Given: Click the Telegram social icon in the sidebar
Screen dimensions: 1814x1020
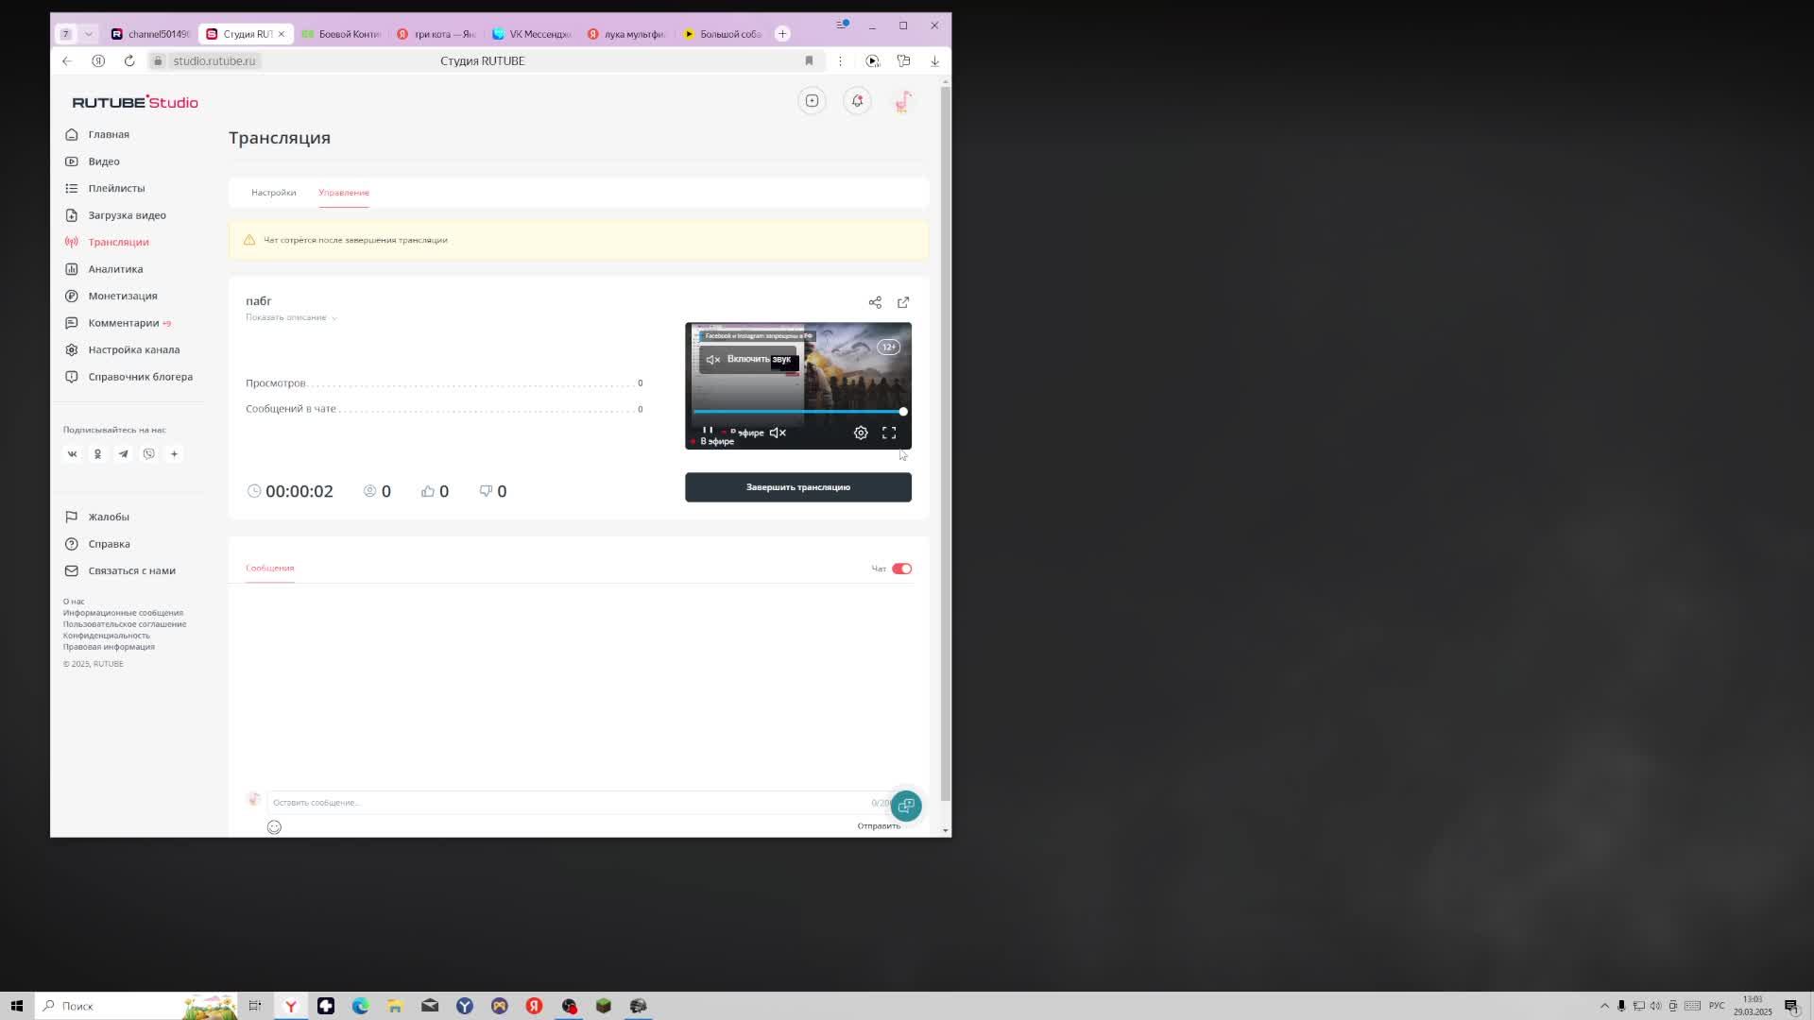Looking at the screenshot, I should point(123,454).
